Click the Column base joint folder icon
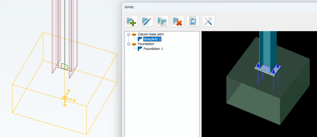The height and width of the screenshot is (137, 317). click(134, 34)
